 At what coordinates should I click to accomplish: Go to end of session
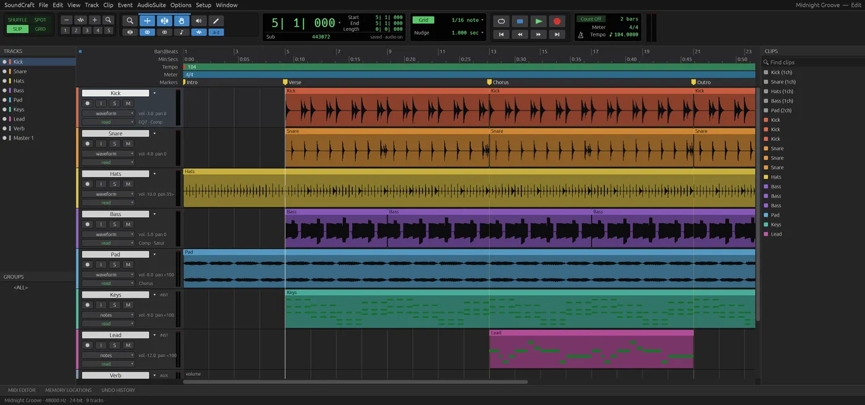tap(557, 35)
